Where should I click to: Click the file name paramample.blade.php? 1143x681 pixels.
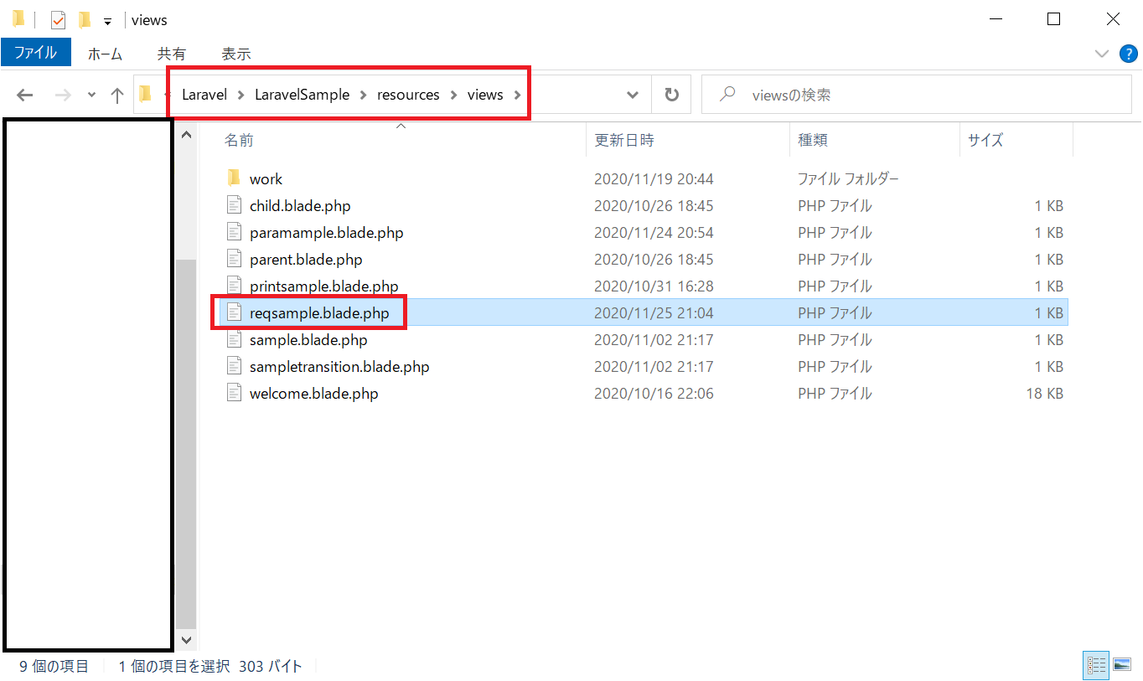[326, 233]
